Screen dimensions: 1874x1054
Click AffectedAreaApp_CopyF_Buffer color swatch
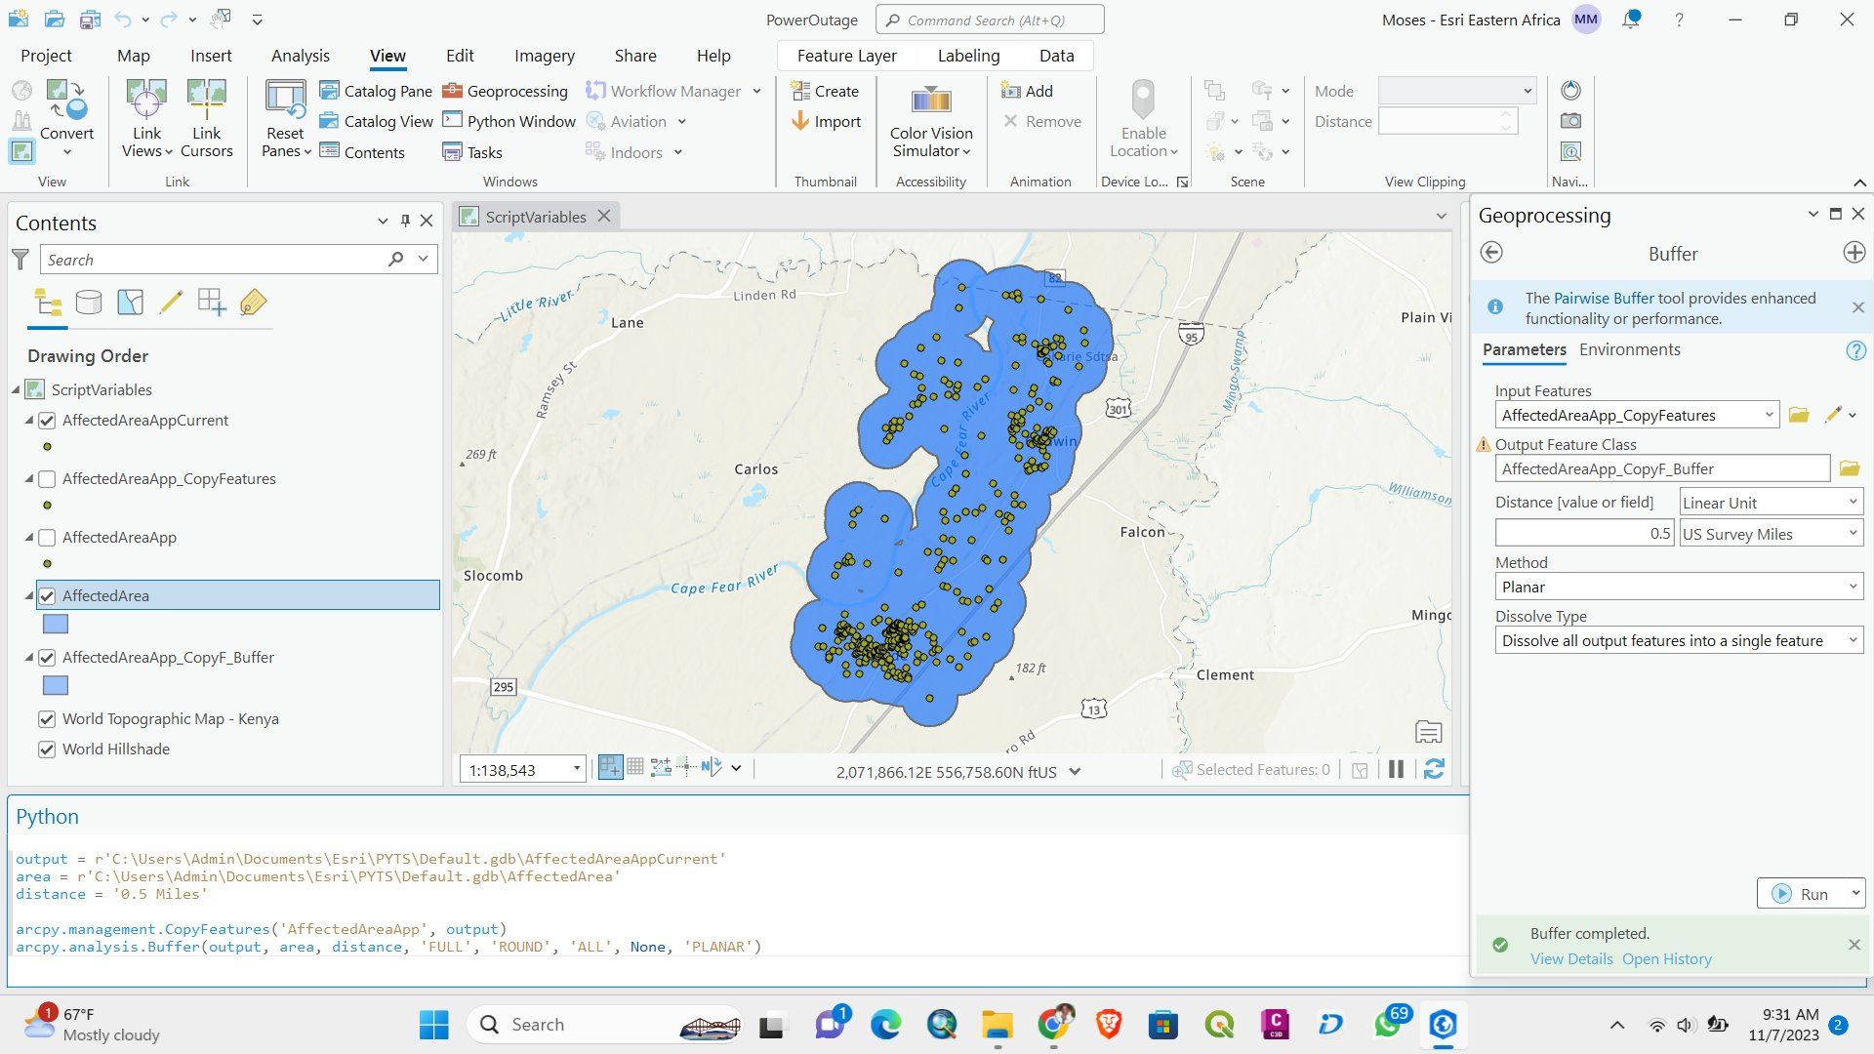click(56, 686)
